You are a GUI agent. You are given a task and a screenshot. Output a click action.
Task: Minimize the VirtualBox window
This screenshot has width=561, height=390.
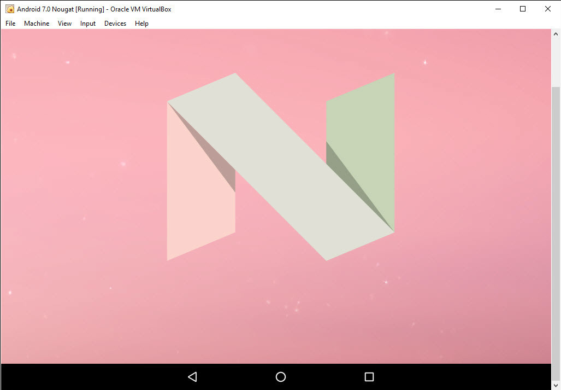[498, 9]
